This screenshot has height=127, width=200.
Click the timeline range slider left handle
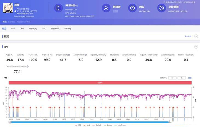point(10,122)
